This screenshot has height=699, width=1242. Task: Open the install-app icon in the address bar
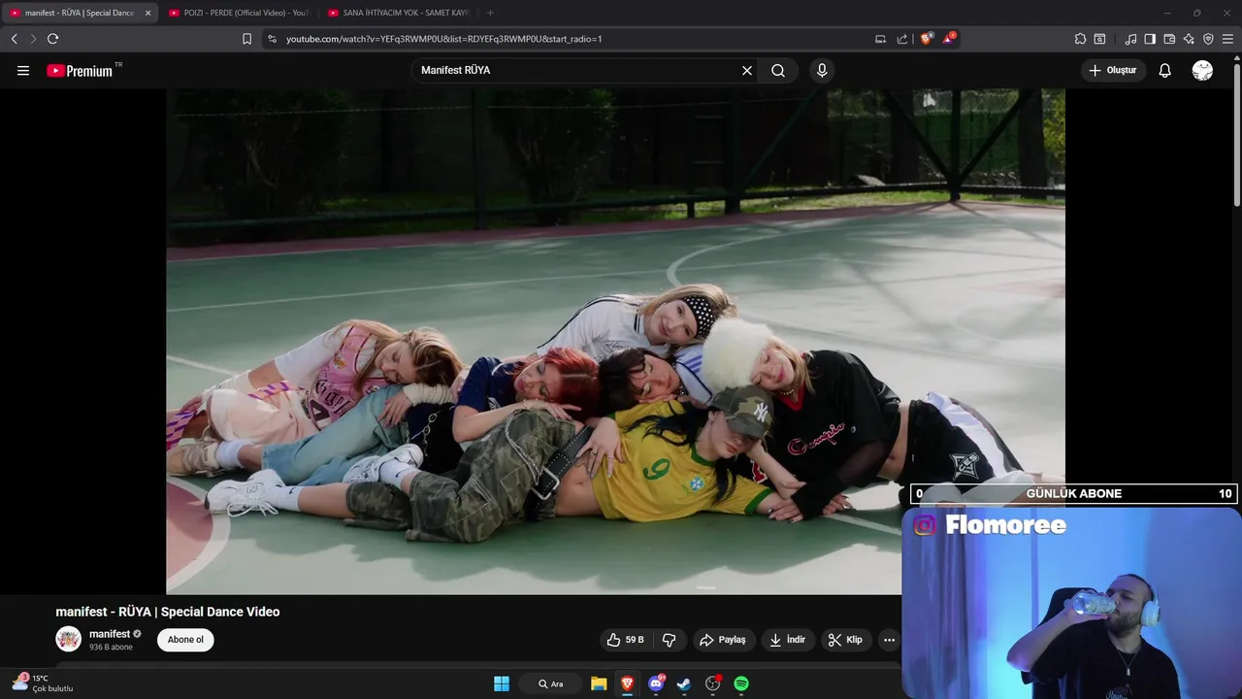pos(880,39)
